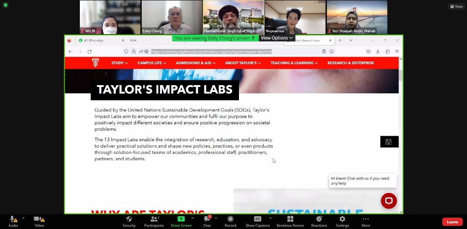Click the red Leave meeting button
The height and width of the screenshot is (229, 467).
(452, 222)
